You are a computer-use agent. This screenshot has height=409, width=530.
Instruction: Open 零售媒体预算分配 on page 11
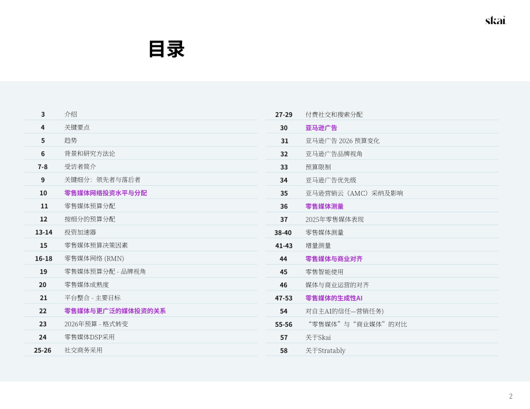(89, 206)
